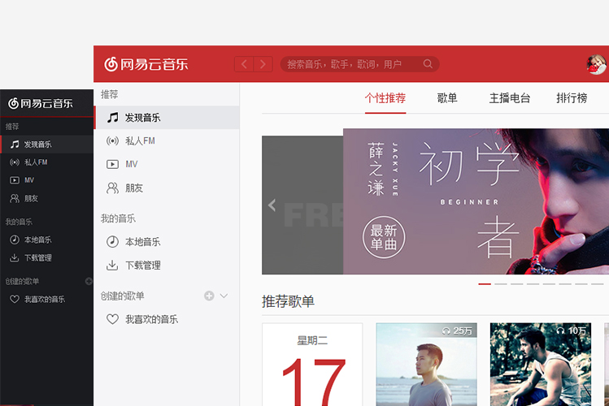Screen dimensions: 609x406
Task: Open the 初学者 banner image
Action: point(476,201)
